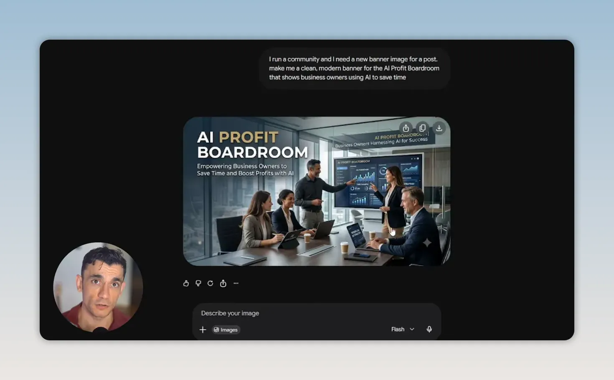Open the more options ellipsis menu
The height and width of the screenshot is (380, 614).
click(x=236, y=283)
